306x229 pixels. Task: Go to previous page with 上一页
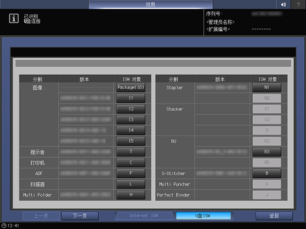pos(41,216)
